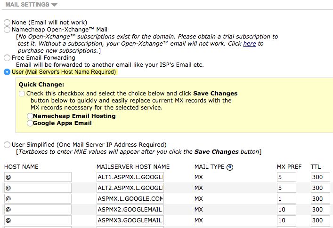
Task: Pick Namecheap Email Hosting radio option
Action: pyautogui.click(x=30, y=116)
